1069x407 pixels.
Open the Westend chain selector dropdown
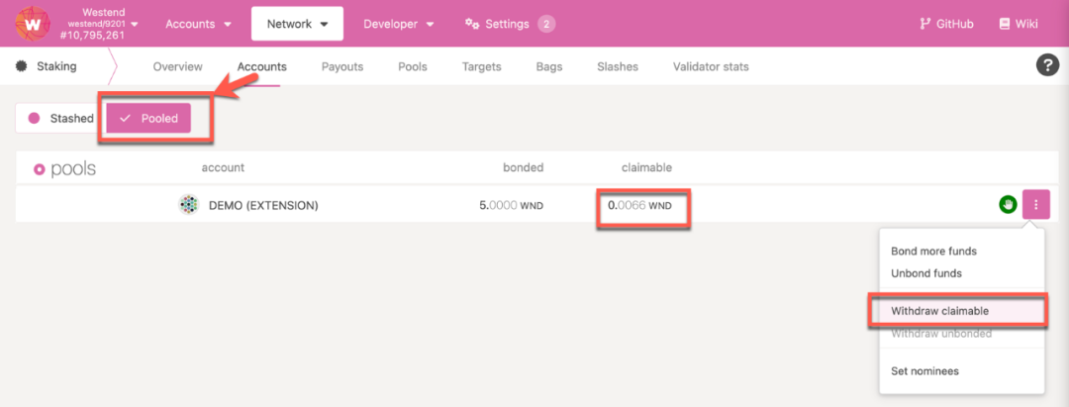(x=102, y=24)
